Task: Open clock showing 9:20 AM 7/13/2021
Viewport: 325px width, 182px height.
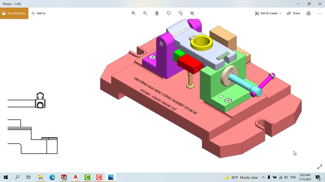Action: coord(305,177)
